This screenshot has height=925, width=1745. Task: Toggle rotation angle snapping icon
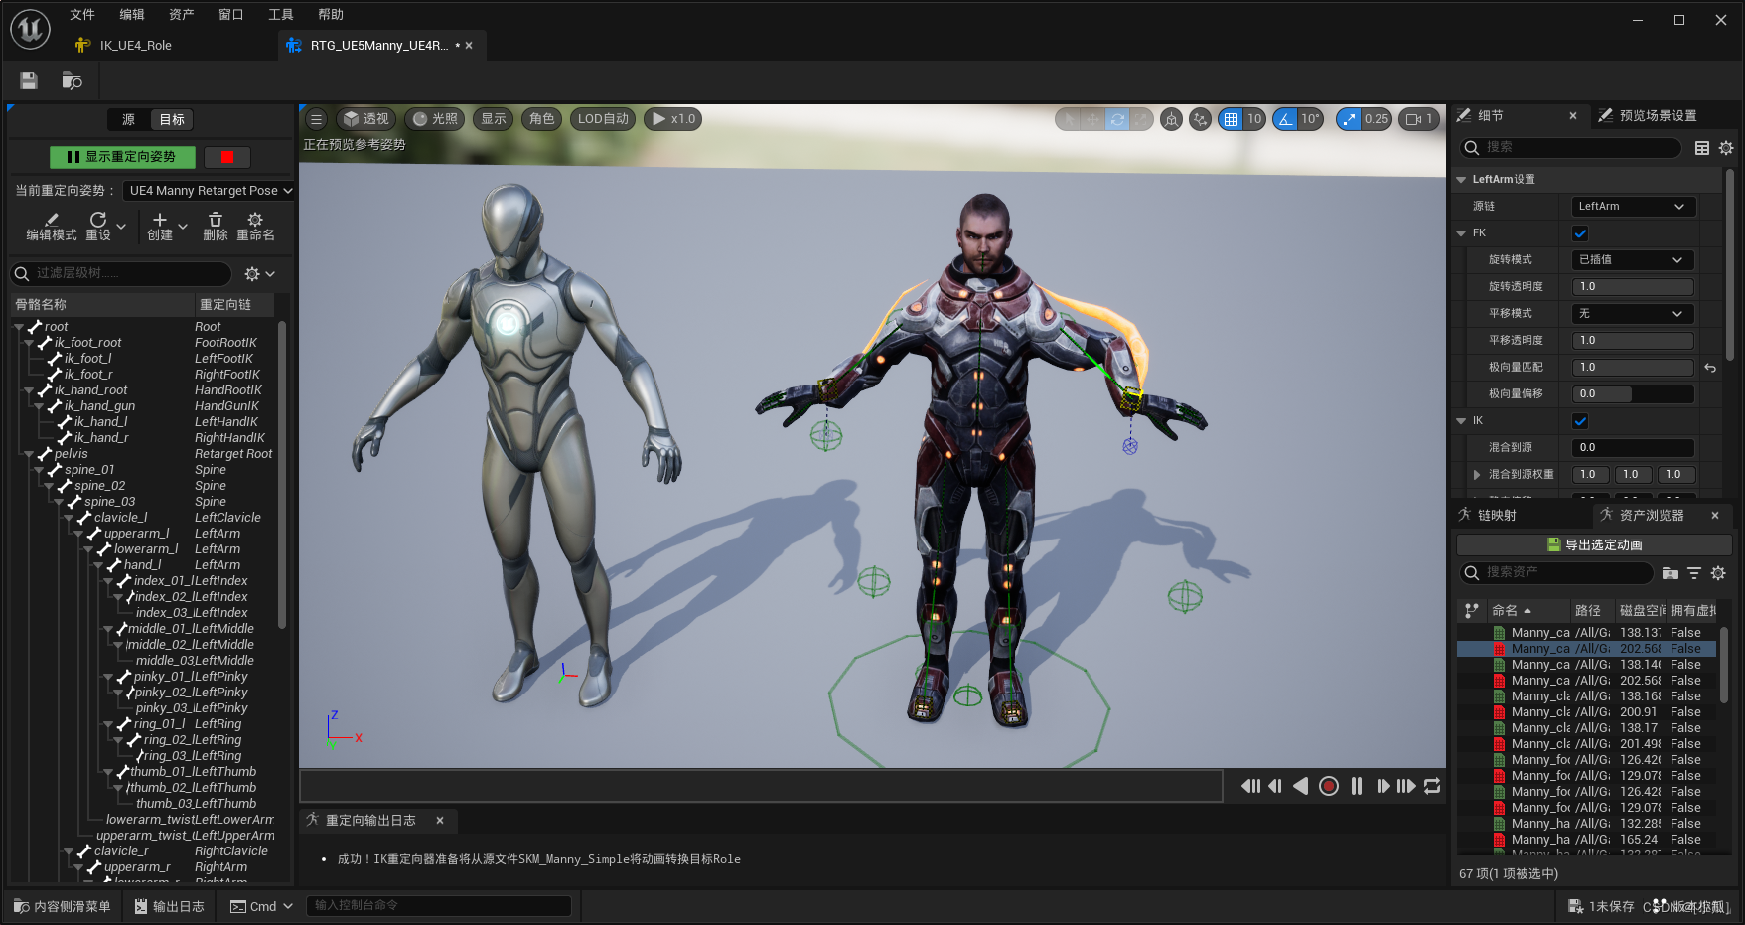[1285, 119]
